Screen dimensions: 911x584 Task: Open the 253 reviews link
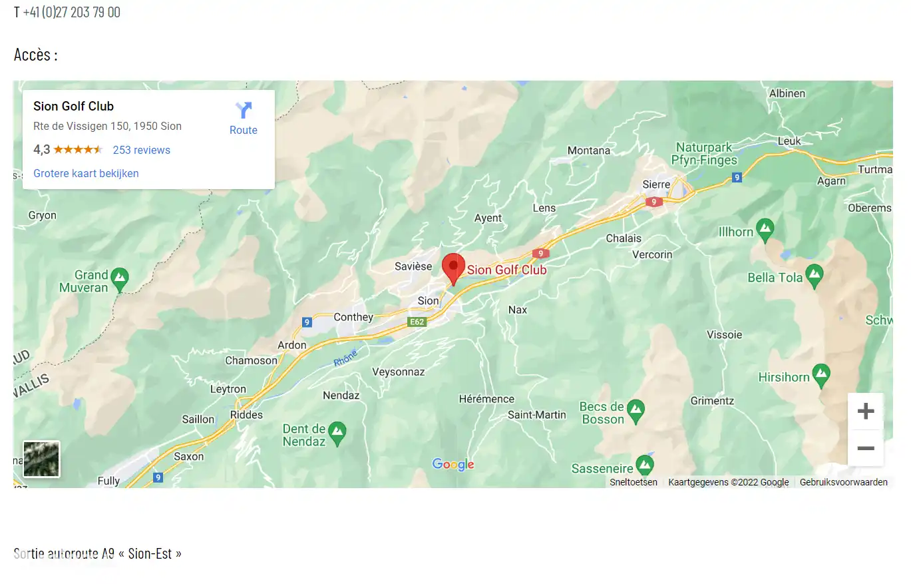coord(142,150)
